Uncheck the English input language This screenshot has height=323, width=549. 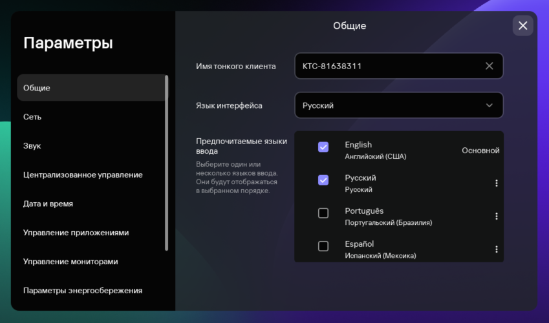pos(323,147)
